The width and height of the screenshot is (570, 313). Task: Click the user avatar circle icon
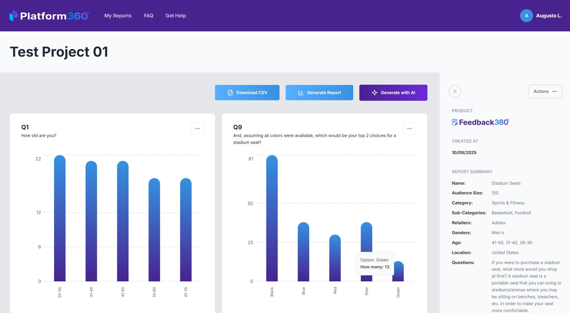526,16
